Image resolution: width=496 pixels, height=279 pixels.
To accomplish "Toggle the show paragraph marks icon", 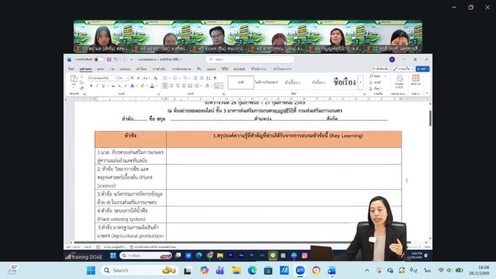I will [215, 78].
